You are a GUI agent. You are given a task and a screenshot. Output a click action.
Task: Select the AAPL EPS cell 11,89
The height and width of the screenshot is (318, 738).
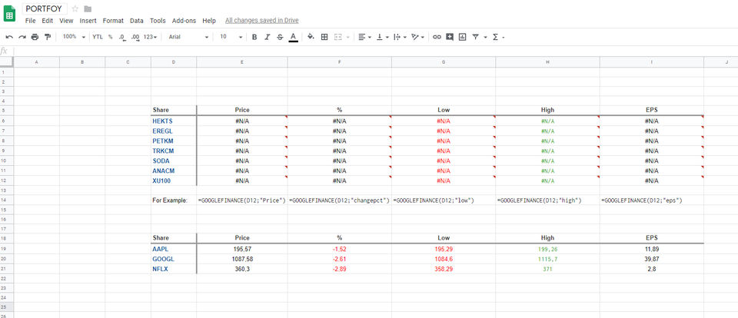pos(652,249)
